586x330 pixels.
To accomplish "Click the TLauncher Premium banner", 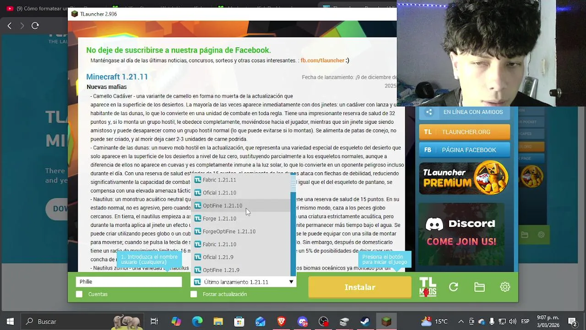I will [464, 178].
